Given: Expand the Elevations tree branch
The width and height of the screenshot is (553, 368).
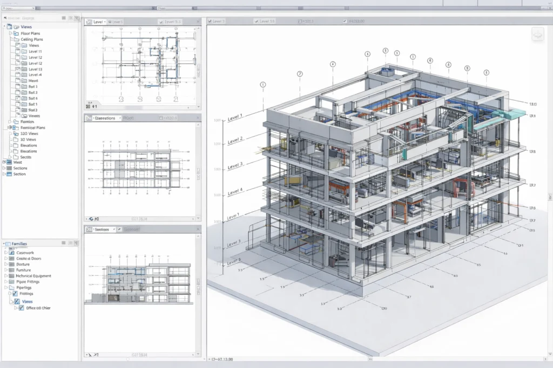Looking at the screenshot, I should click(11, 145).
